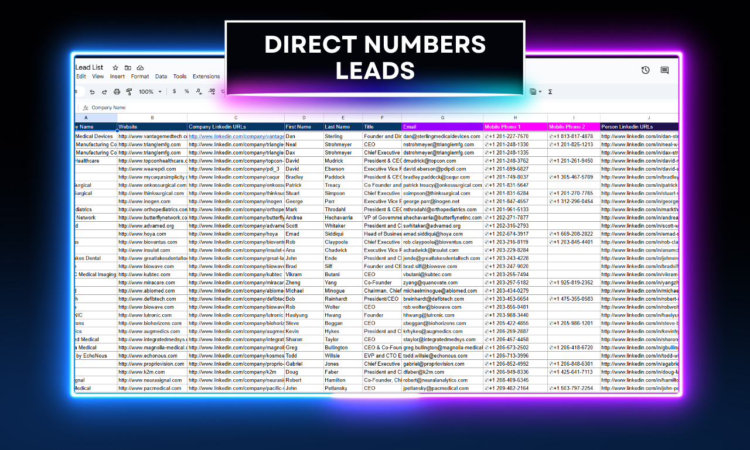The width and height of the screenshot is (750, 450).
Task: Open the vantage LinkedIn company link
Action: 236,136
